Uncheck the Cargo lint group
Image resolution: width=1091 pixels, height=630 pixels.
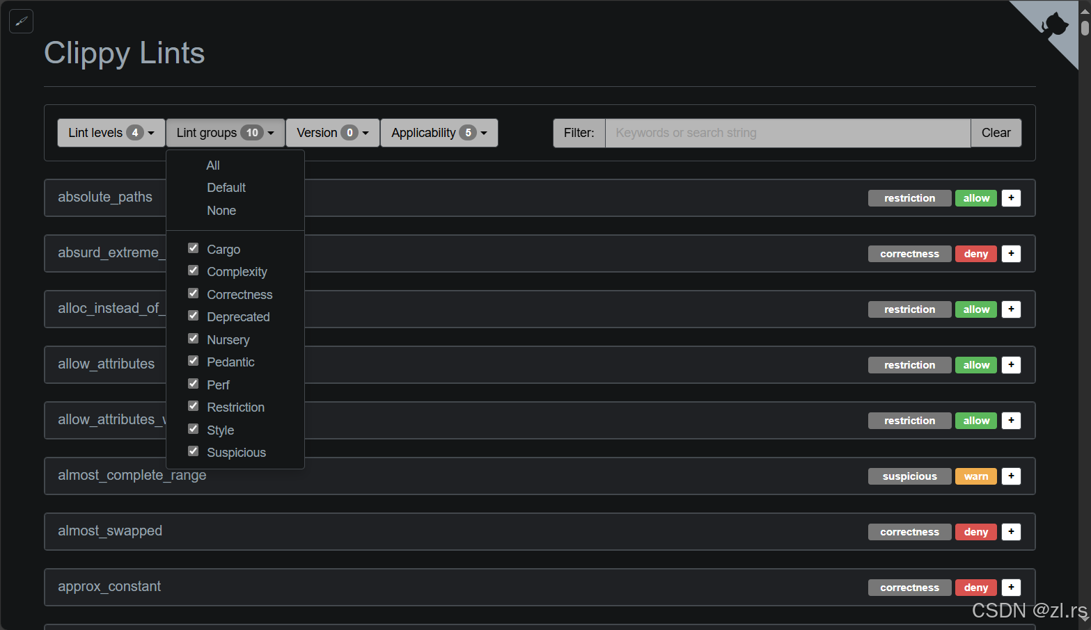point(194,248)
